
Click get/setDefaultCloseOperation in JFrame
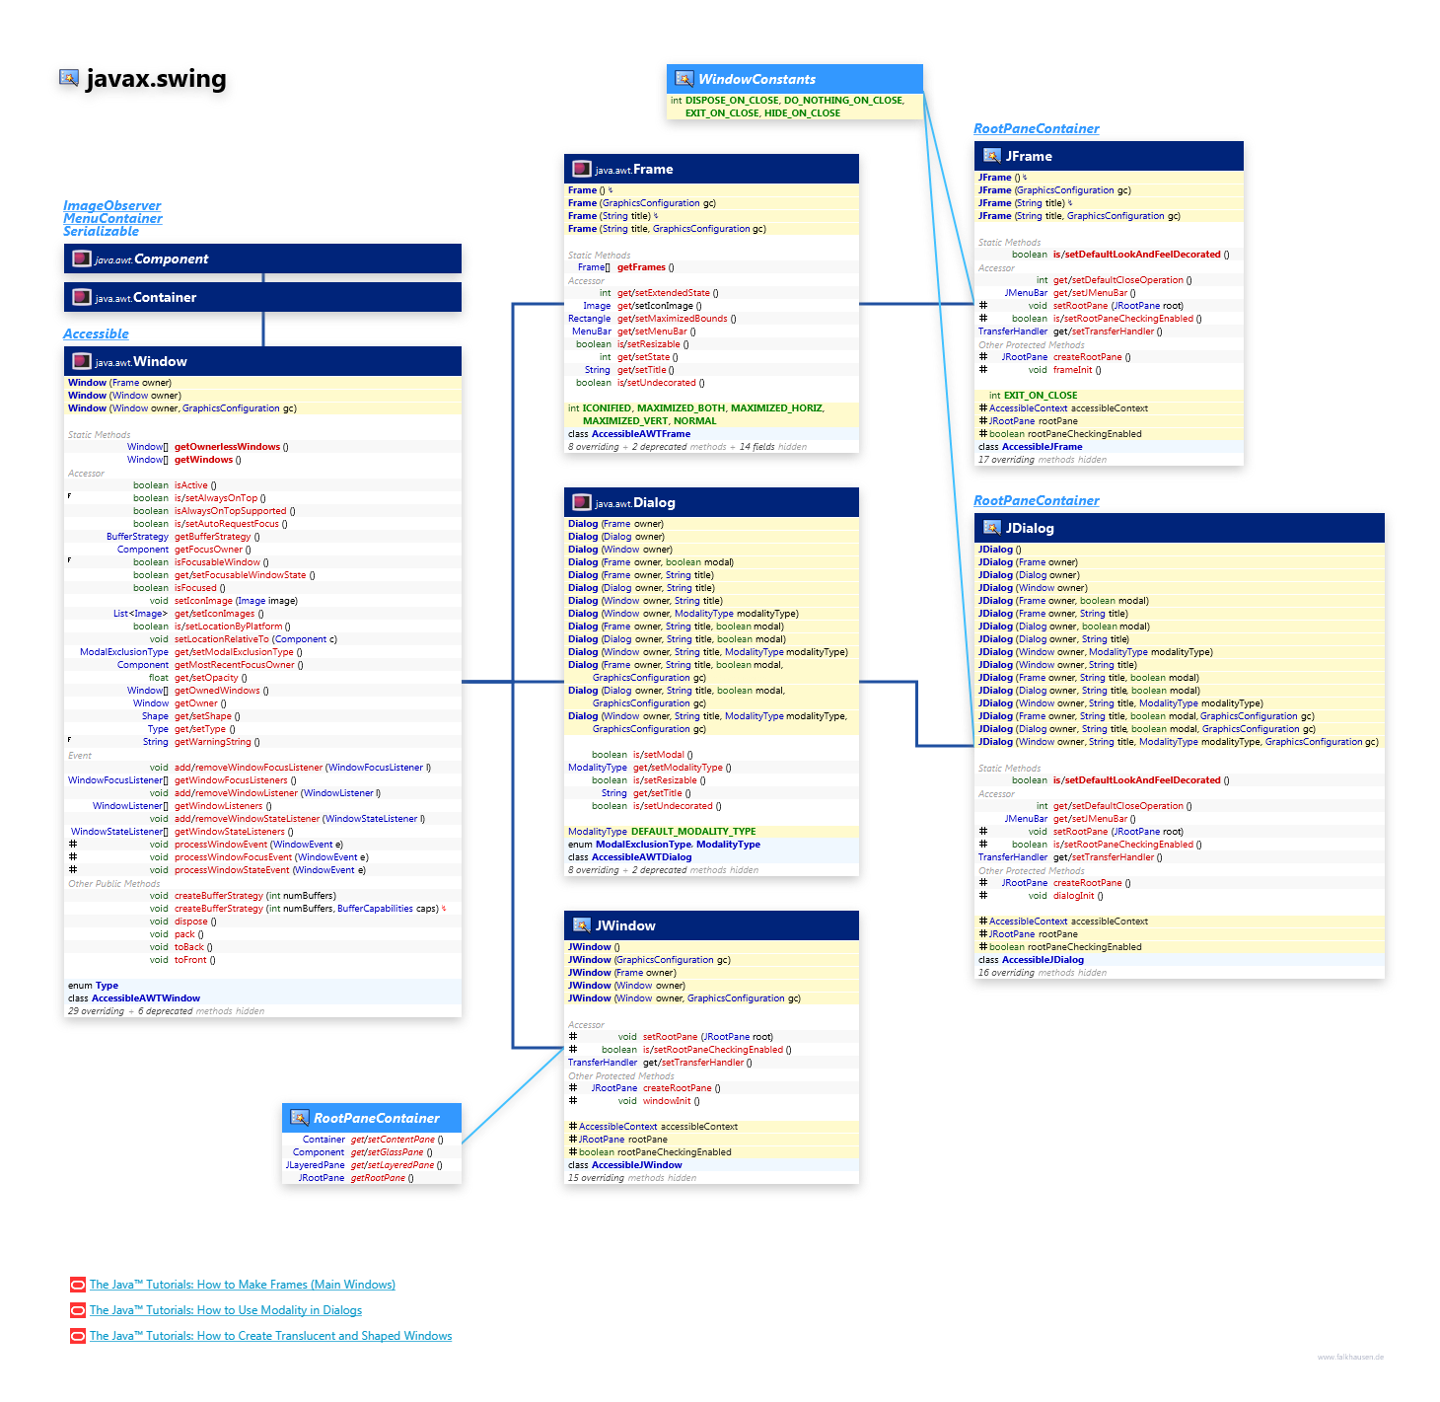coord(1118,280)
